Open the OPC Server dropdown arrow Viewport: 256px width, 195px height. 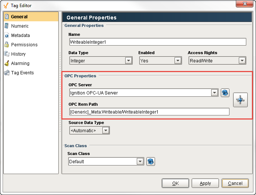point(215,93)
